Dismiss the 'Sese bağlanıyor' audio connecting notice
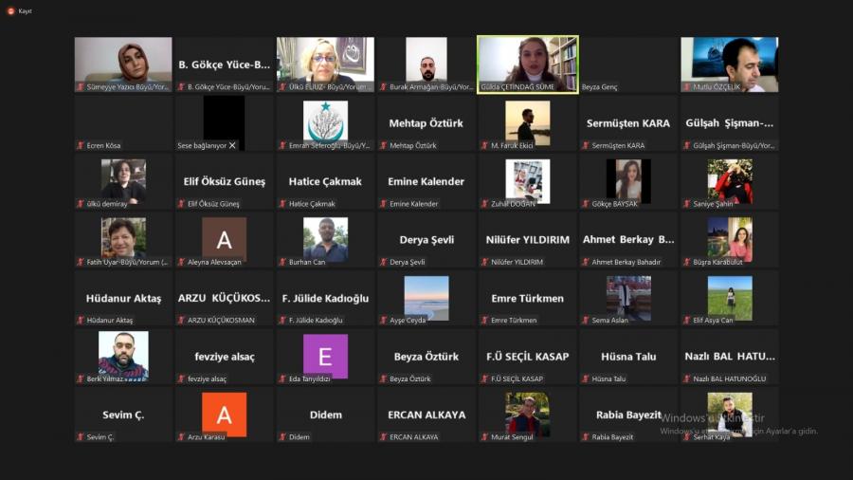This screenshot has height=480, width=853. pyautogui.click(x=232, y=145)
